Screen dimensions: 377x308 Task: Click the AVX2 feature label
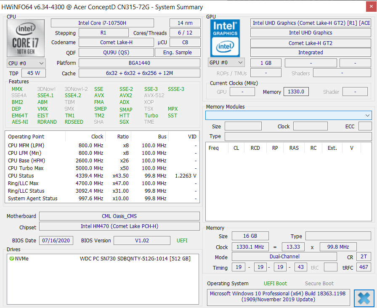(x=126, y=96)
